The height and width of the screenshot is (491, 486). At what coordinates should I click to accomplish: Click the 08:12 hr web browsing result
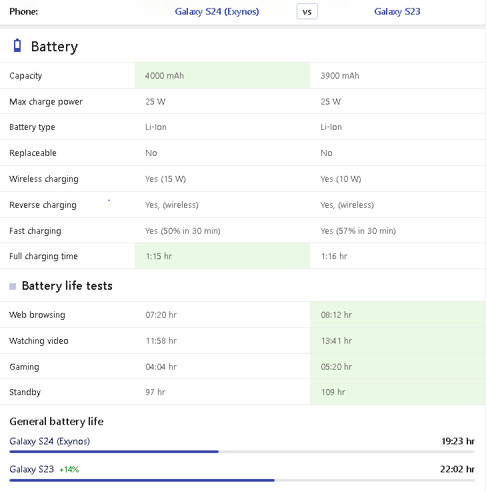(337, 314)
